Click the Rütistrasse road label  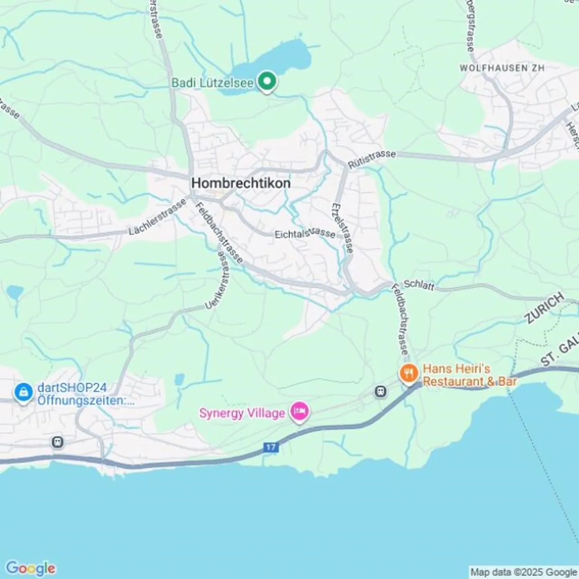click(372, 159)
